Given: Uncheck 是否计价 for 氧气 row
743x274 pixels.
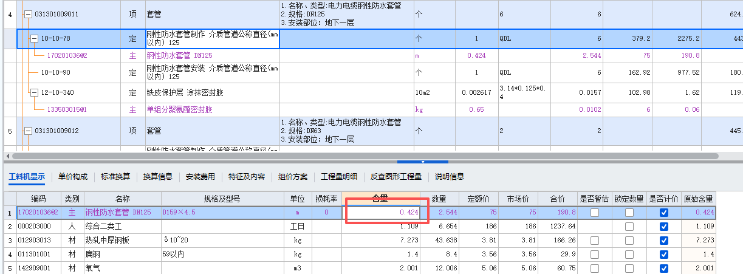Looking at the screenshot, I should pos(664,267).
